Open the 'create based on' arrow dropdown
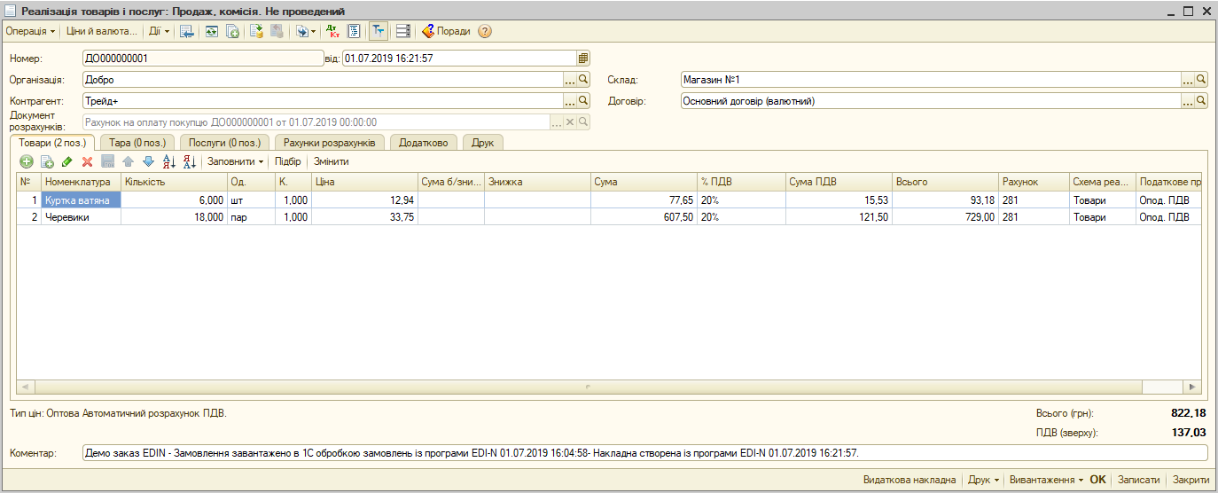 click(x=305, y=31)
